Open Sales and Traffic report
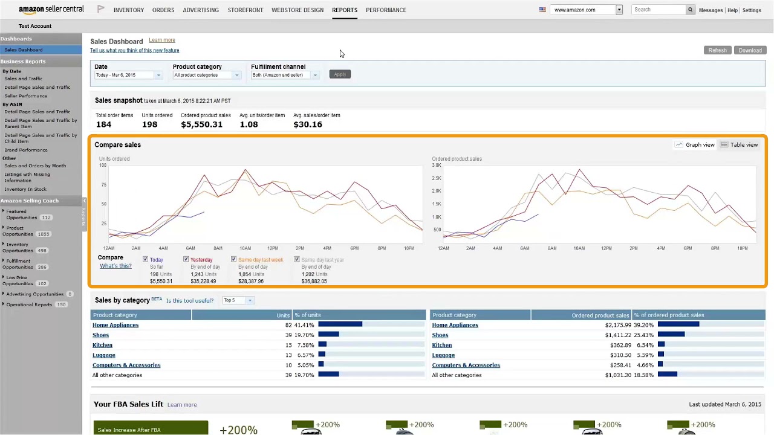Screen dimensions: 774x435 24,79
